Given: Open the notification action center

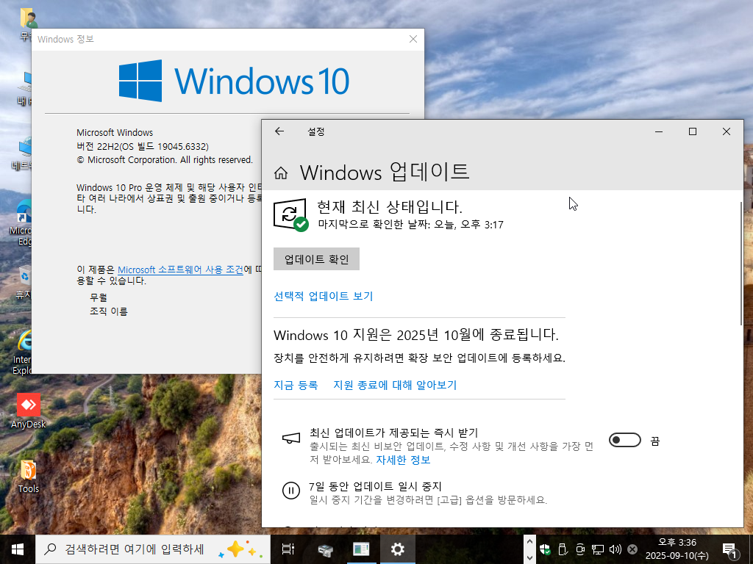Looking at the screenshot, I should pos(730,549).
